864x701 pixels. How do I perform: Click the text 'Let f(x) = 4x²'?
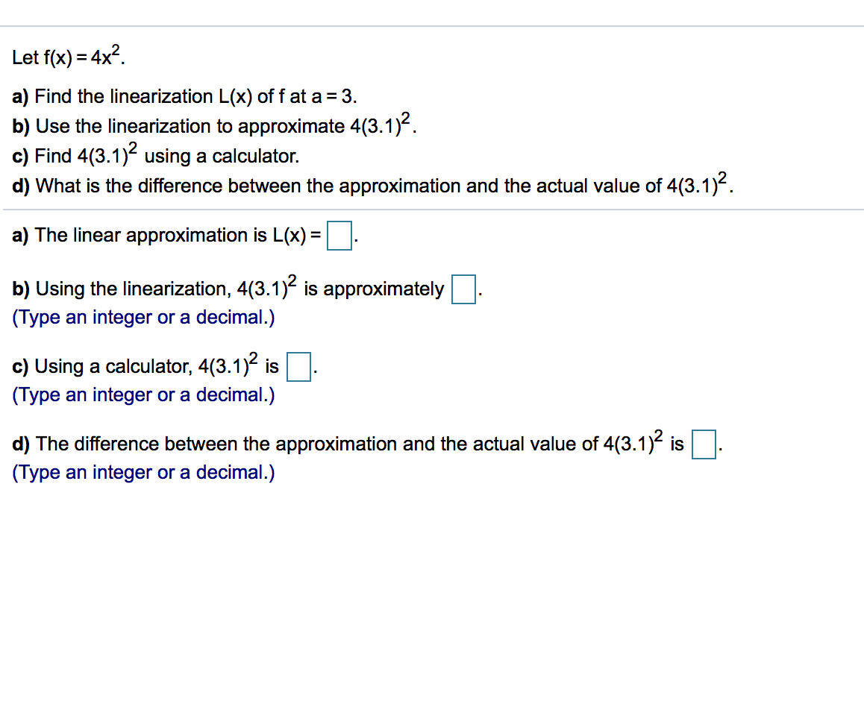(66, 55)
